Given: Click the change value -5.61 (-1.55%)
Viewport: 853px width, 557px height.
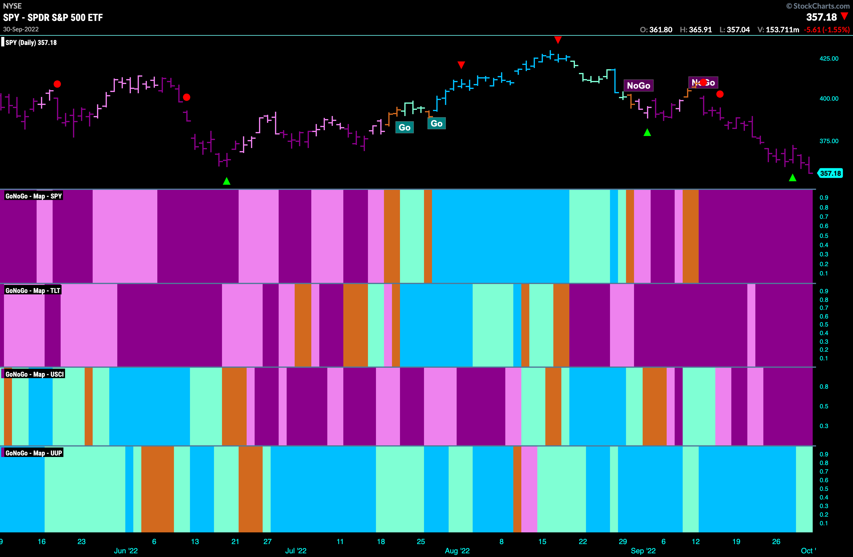Looking at the screenshot, I should (x=827, y=30).
